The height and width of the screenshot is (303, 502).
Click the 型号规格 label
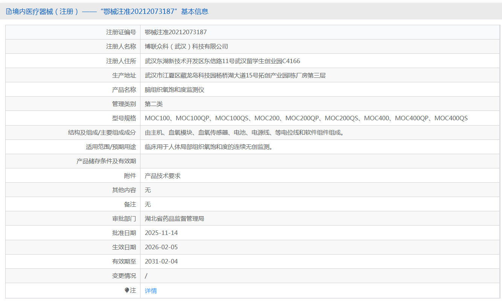[124, 118]
